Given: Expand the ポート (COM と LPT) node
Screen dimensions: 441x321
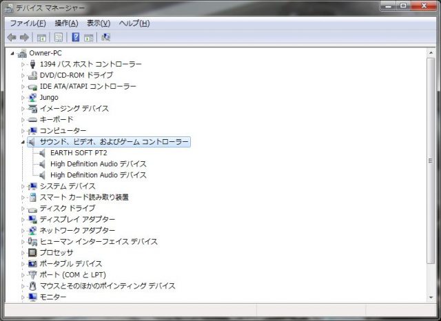Looking at the screenshot, I should 23,275.
